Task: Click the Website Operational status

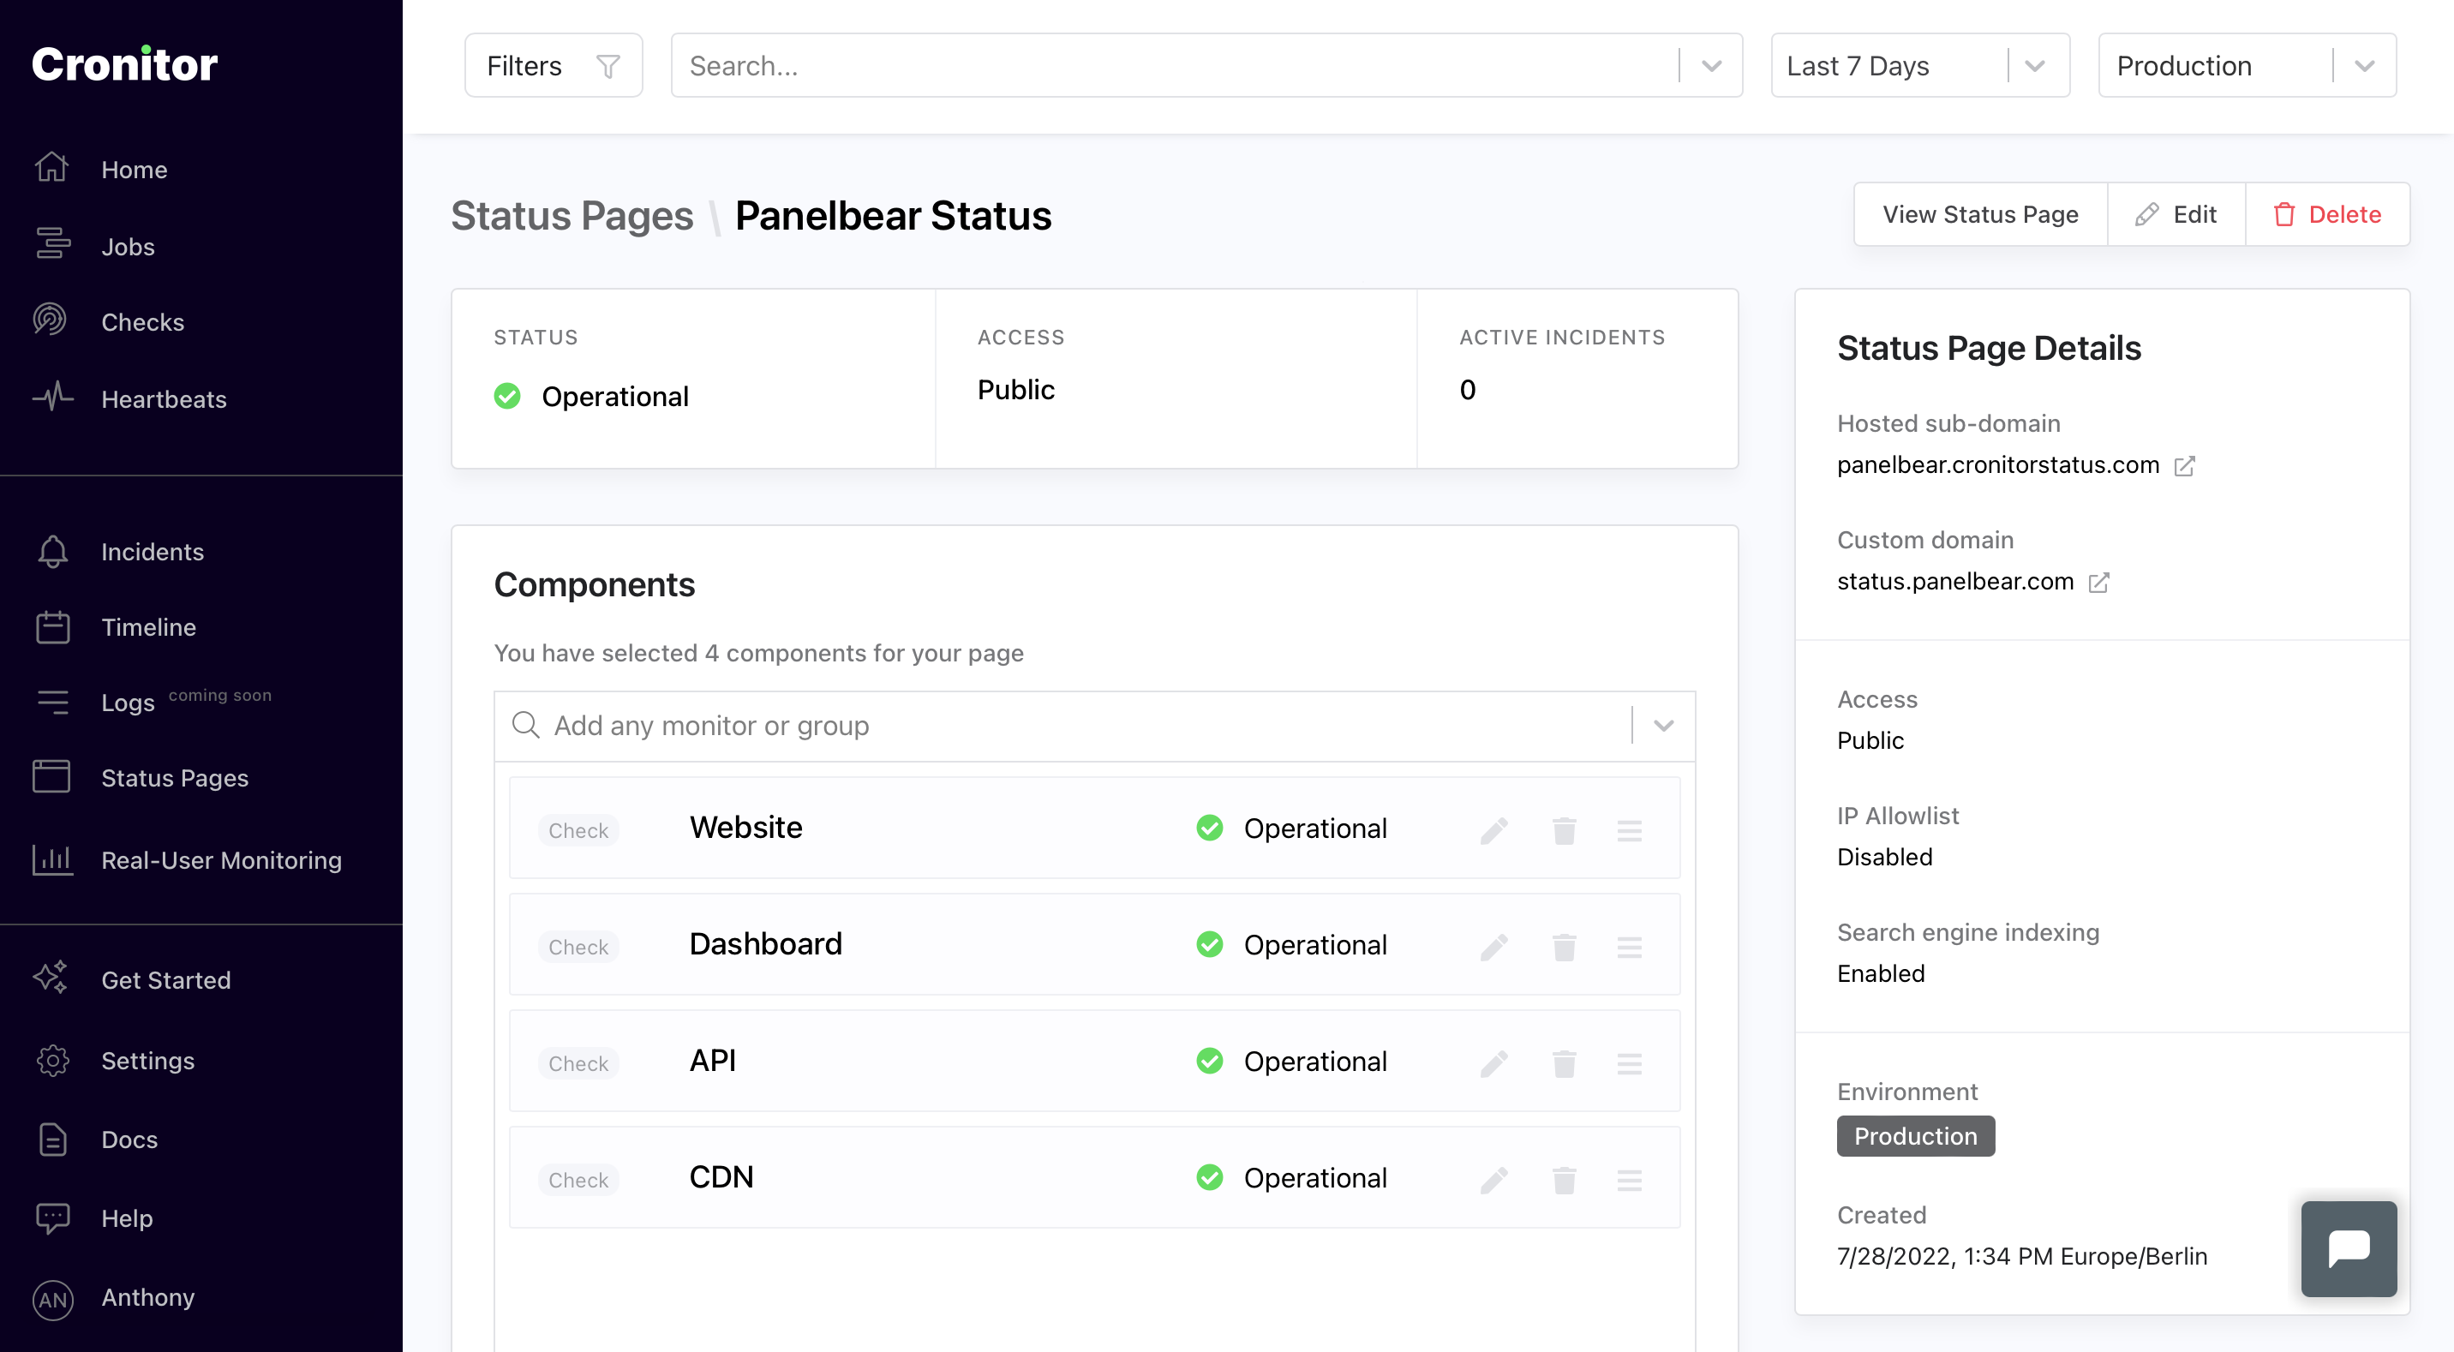Action: [1292, 828]
